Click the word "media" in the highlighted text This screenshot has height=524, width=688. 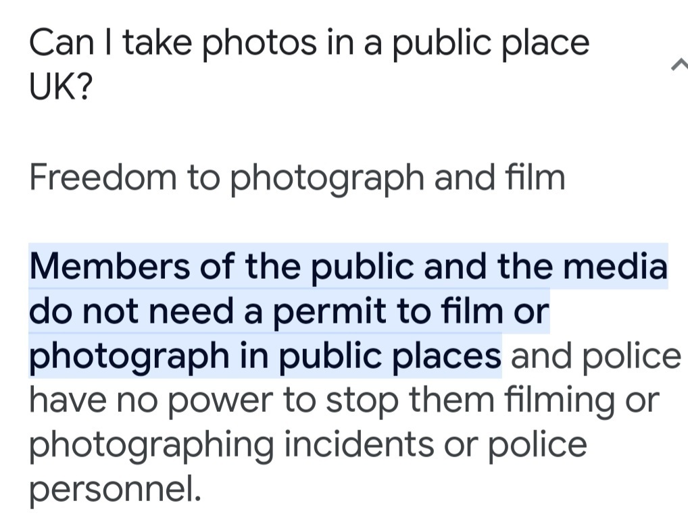(616, 267)
